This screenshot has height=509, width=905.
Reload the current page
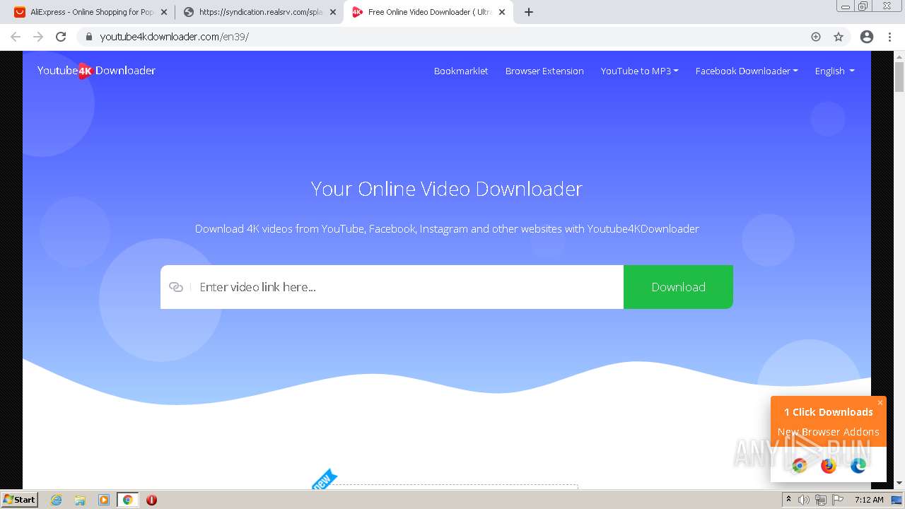[x=61, y=37]
